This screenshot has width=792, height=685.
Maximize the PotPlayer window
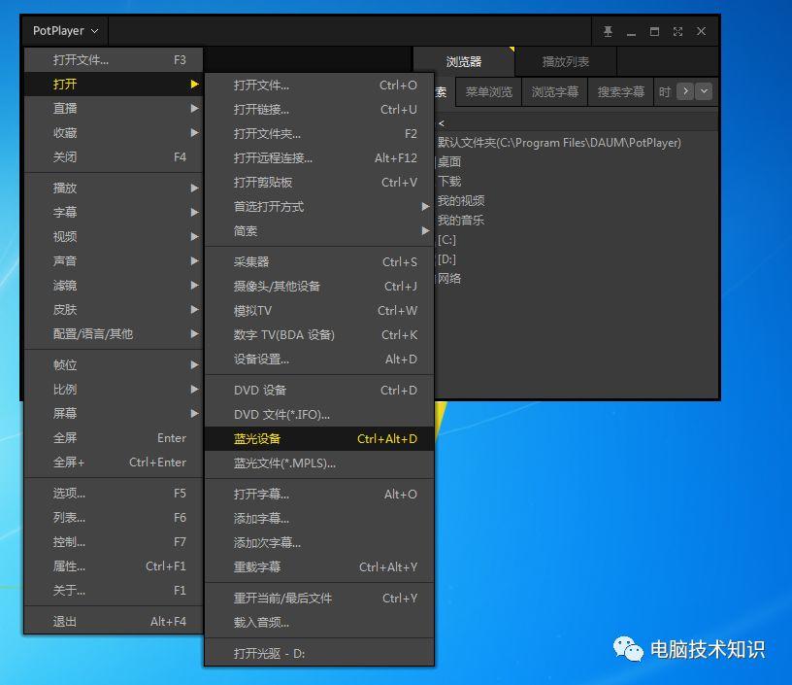point(654,31)
